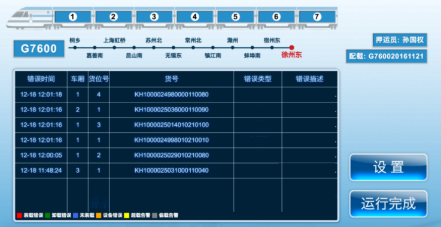Click the locomotive head icon
Screen dimensions: 441x227
29,17
